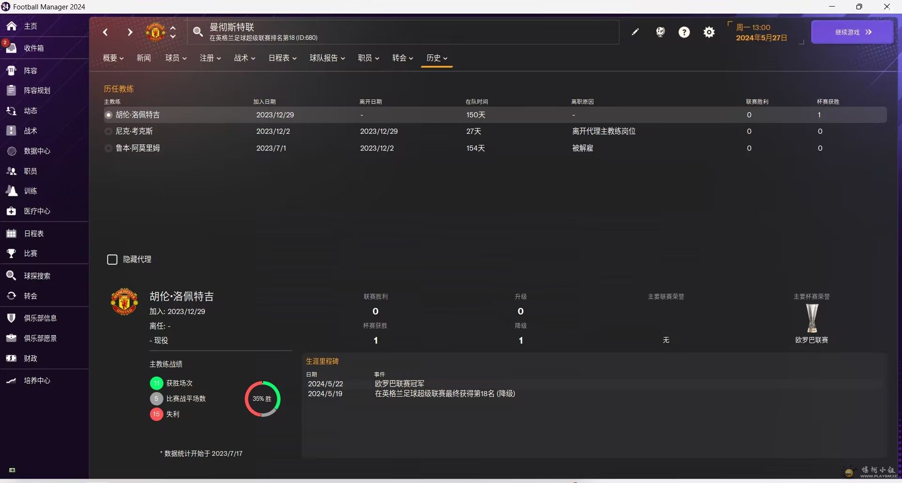Screen dimensions: 902x483
Task: Open settings gear icon
Action: [709, 32]
